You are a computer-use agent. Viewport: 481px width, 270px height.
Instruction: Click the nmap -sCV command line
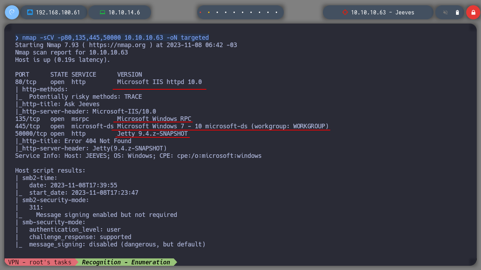112,38
